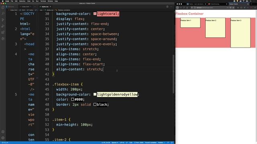Click the errors and warnings status indicator

pyautogui.click(x=5, y=143)
